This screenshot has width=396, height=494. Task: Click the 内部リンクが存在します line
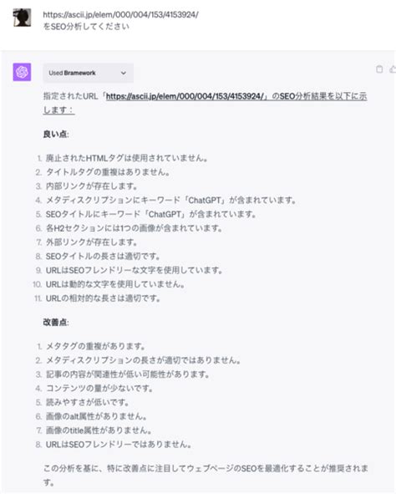pos(92,186)
